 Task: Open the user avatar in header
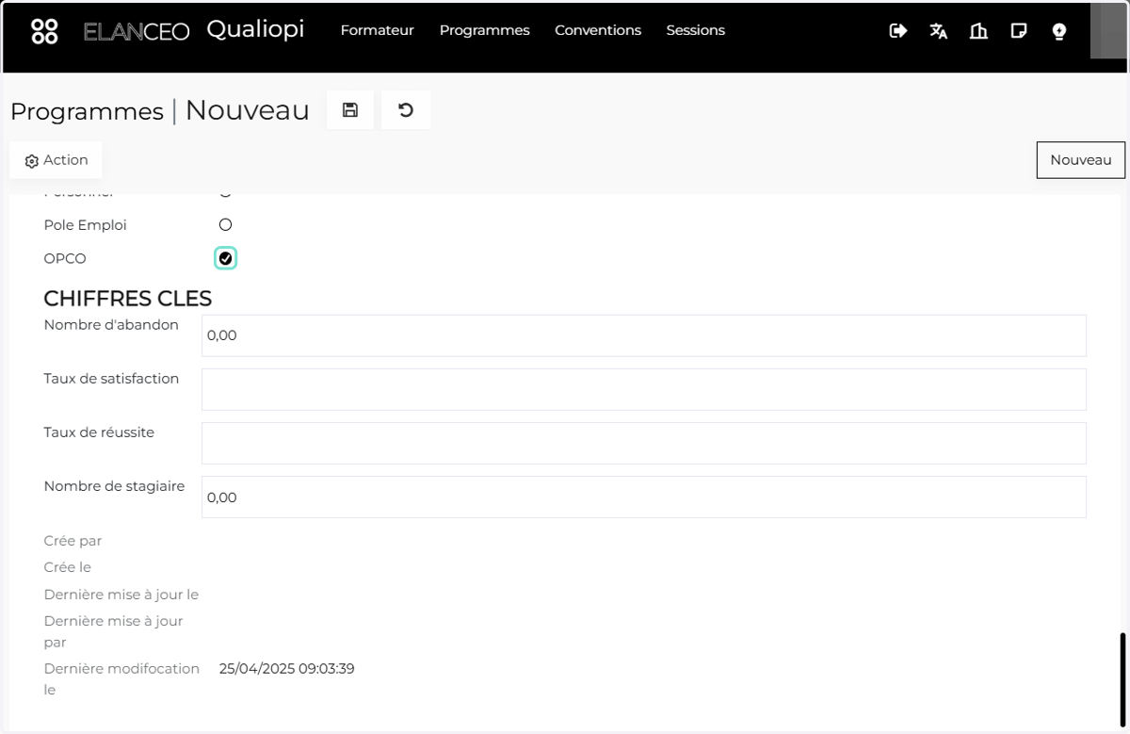coord(1107,30)
